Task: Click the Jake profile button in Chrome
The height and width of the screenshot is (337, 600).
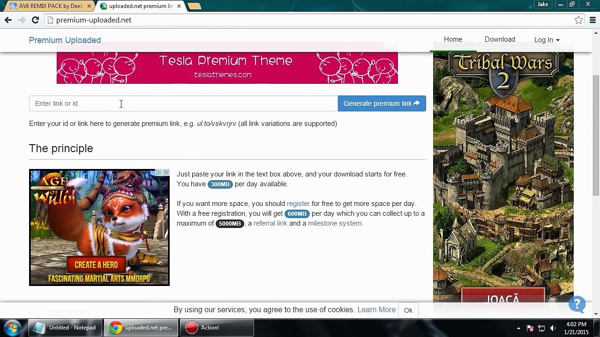Action: 543,4
